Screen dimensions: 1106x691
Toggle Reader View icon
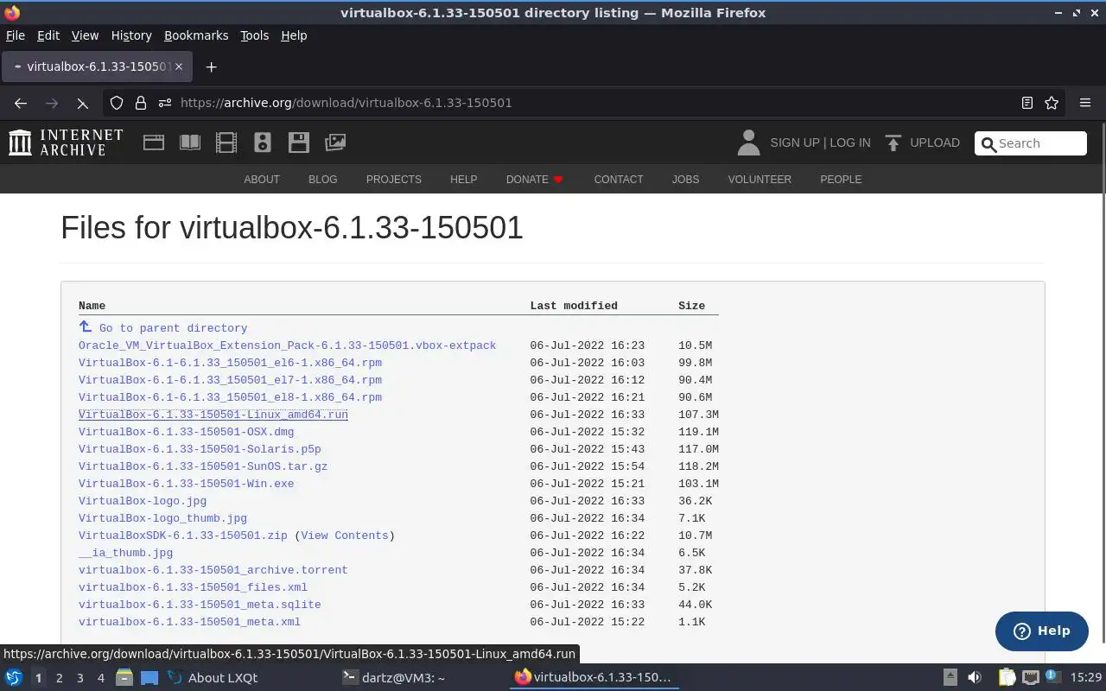(x=1027, y=103)
